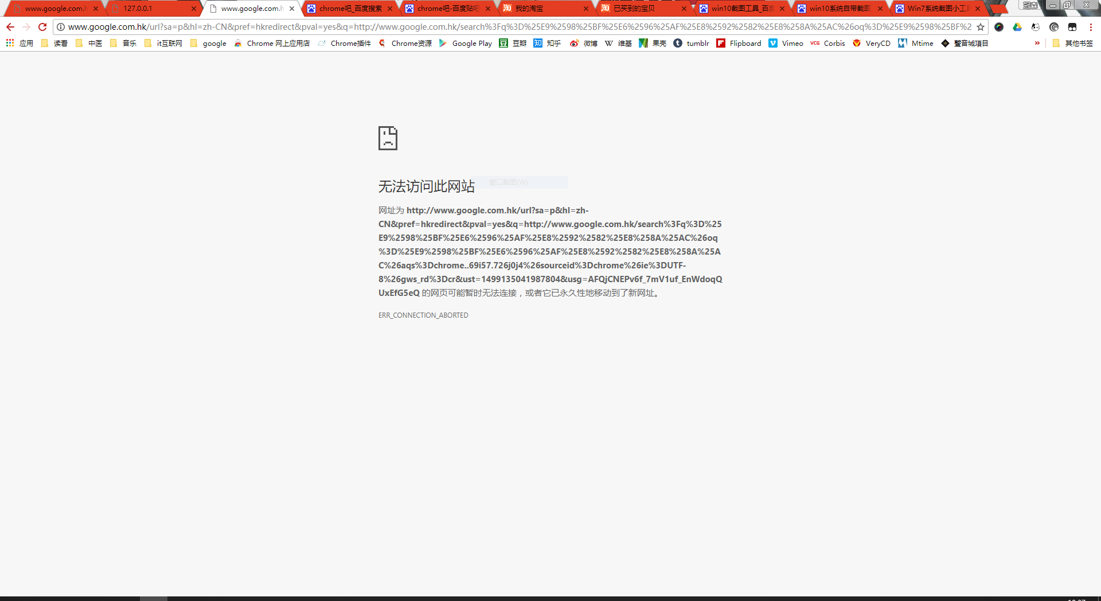Viewport: 1101px width, 601px height.
Task: Open the Google Play bookmark
Action: [x=466, y=43]
